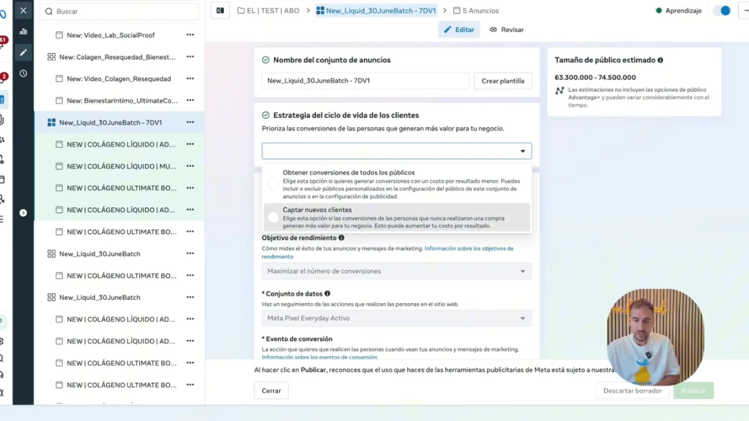Switch to the Revisar tab
The height and width of the screenshot is (421, 749).
click(x=506, y=30)
